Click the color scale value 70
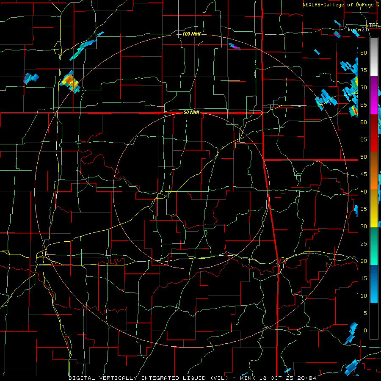This screenshot has width=381, height=381. point(364,88)
